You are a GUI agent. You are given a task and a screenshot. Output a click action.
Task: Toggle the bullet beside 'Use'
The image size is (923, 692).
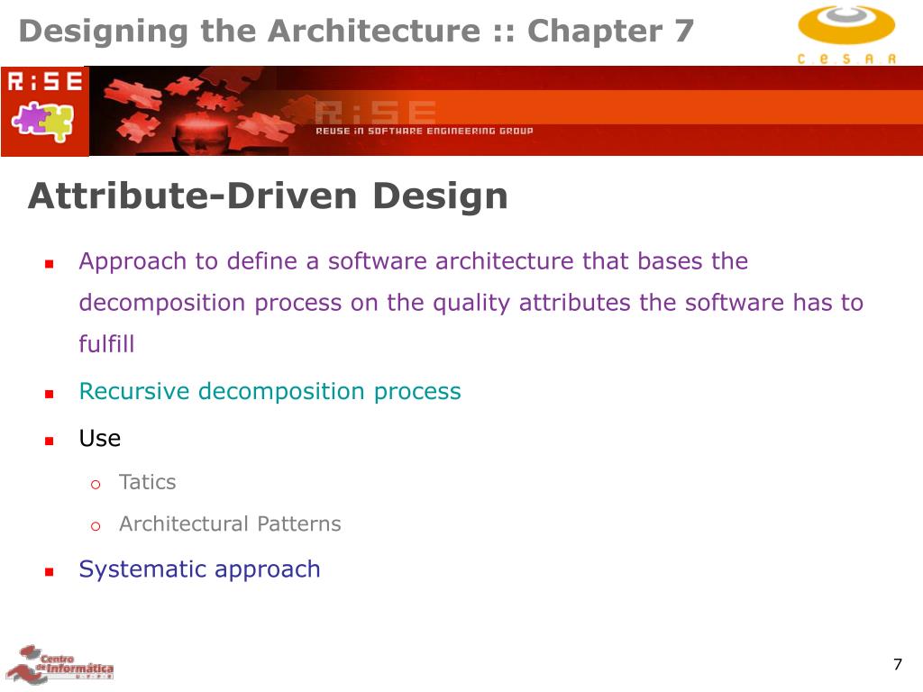(x=48, y=438)
